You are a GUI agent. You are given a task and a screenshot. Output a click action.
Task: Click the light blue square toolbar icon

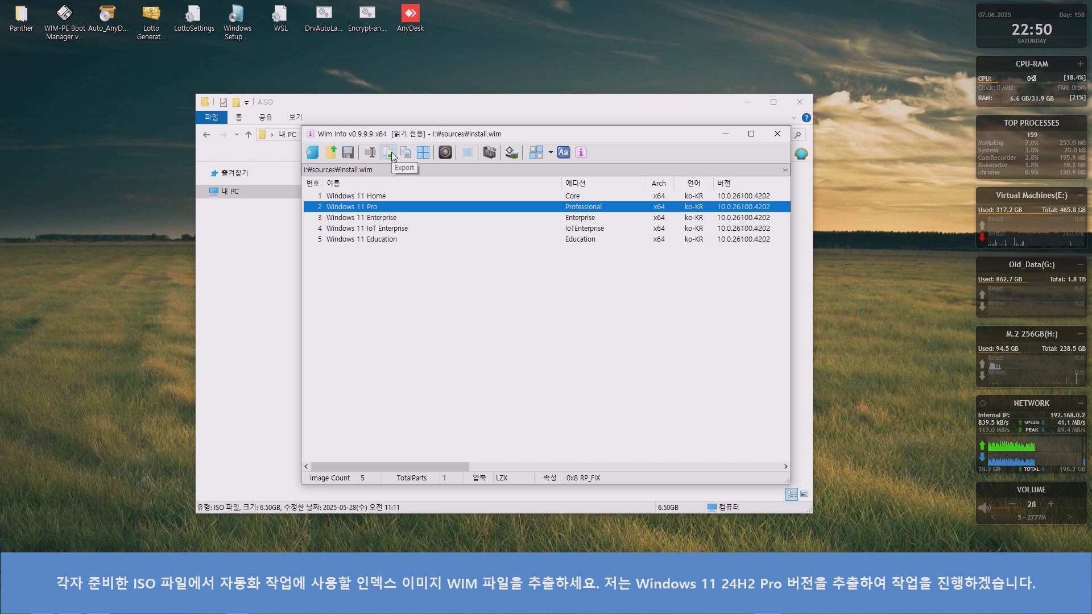(x=468, y=152)
